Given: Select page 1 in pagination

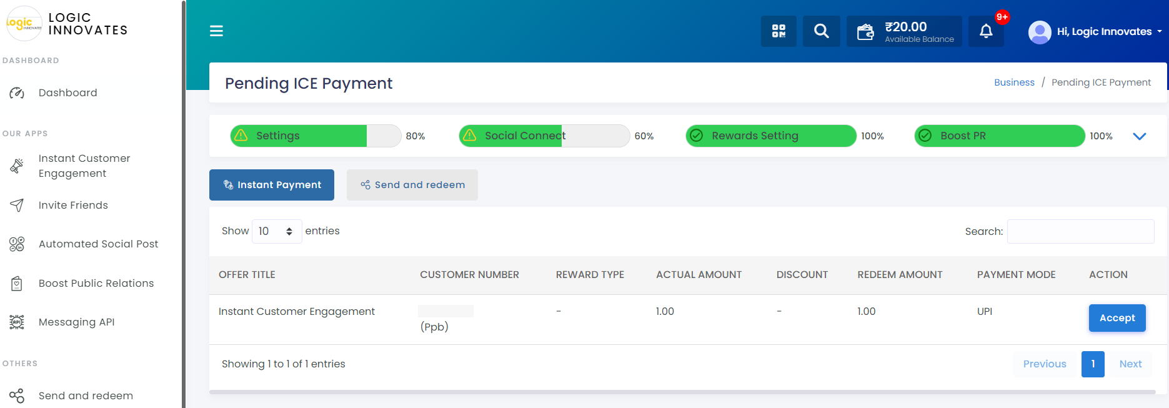Looking at the screenshot, I should click(x=1093, y=364).
